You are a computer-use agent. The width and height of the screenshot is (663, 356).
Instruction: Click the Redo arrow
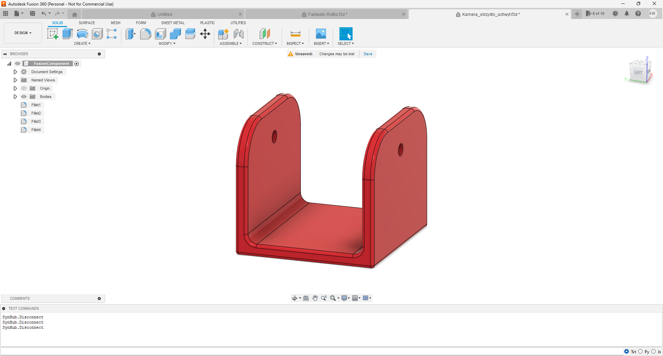[x=57, y=13]
